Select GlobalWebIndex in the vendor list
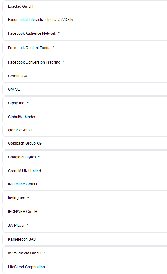 [85, 117]
